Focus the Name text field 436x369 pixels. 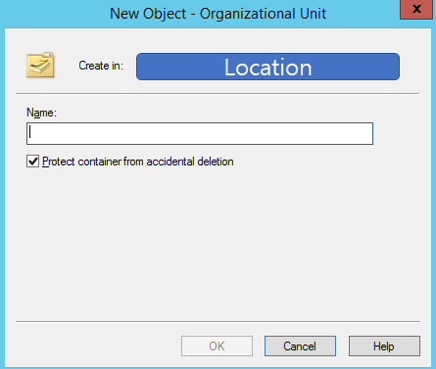[x=200, y=133]
